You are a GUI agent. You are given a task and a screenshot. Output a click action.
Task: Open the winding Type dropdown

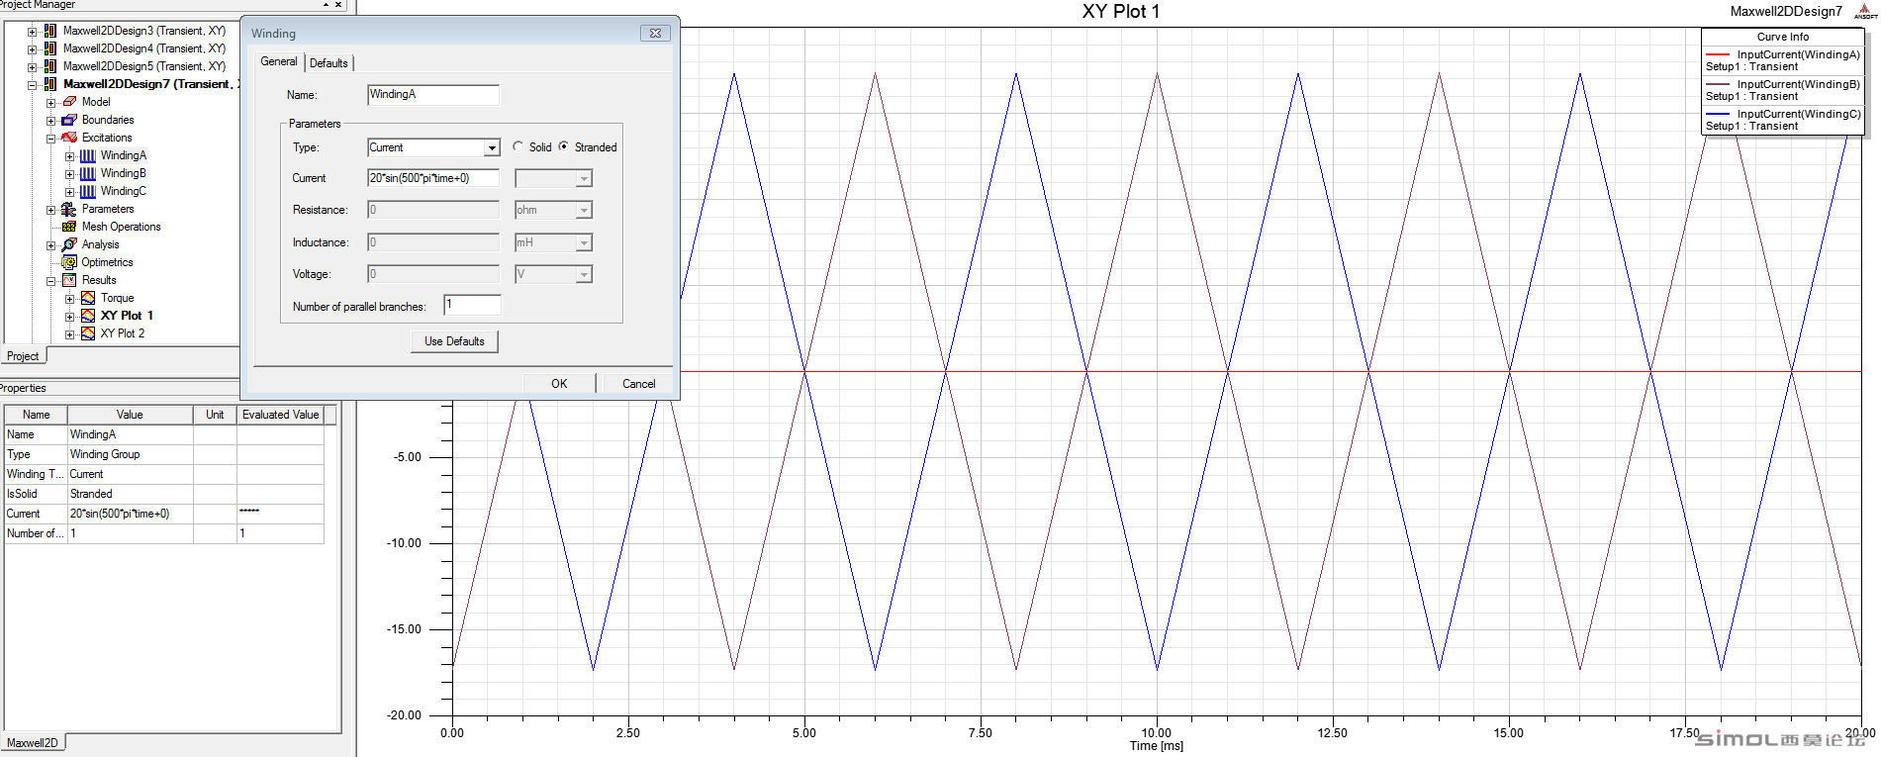pos(492,148)
